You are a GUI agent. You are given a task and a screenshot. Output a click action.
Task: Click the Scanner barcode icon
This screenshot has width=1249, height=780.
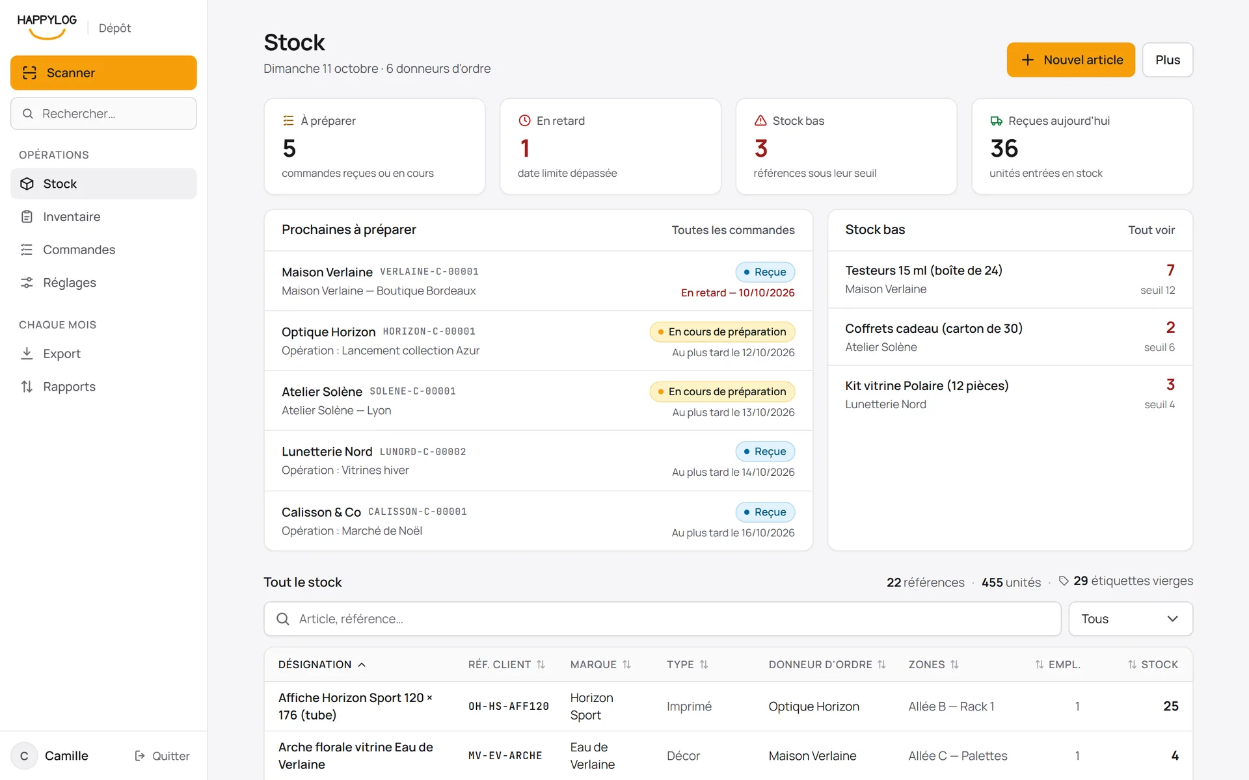(x=29, y=73)
